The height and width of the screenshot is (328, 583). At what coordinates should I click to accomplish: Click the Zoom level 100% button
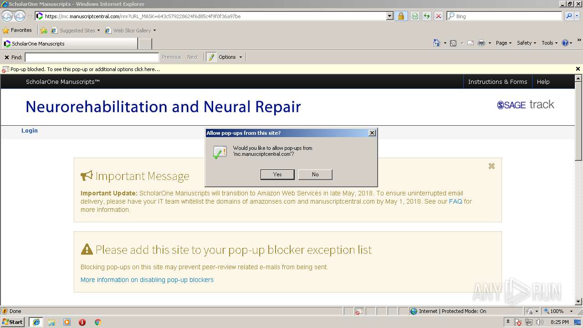[554, 311]
